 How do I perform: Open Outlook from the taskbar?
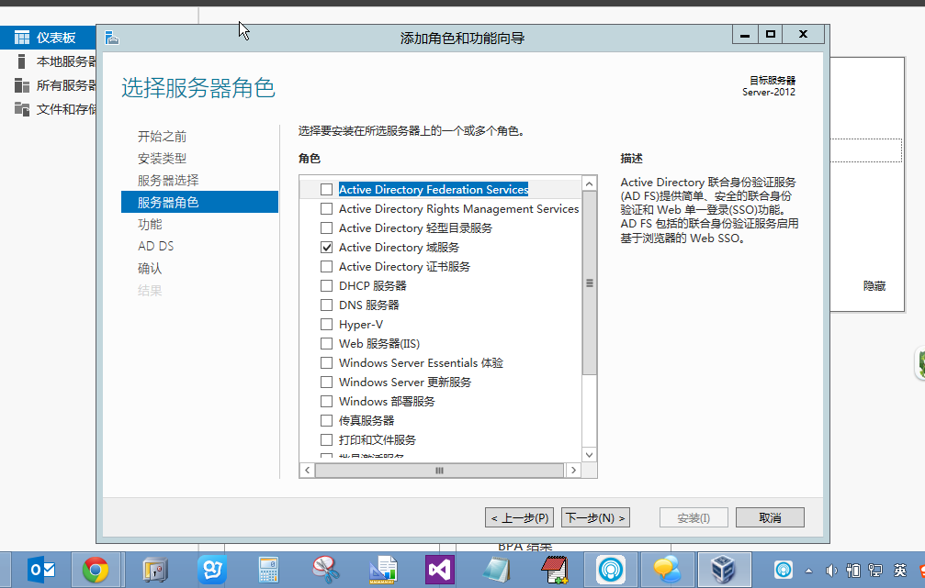pos(41,570)
